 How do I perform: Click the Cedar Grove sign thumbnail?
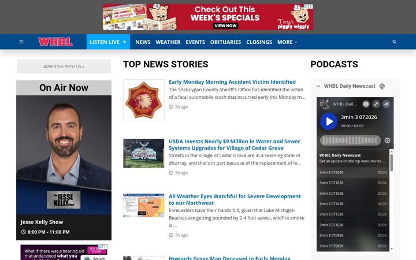[x=144, y=153]
